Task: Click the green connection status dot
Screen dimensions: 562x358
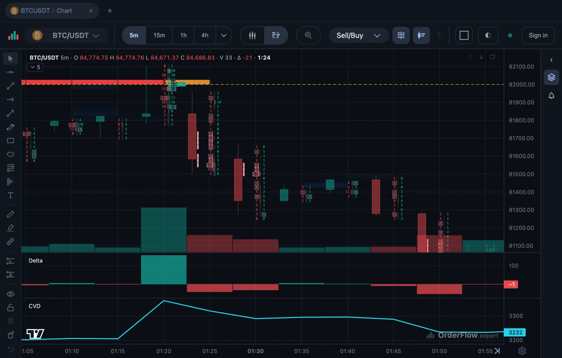Action: [x=510, y=35]
